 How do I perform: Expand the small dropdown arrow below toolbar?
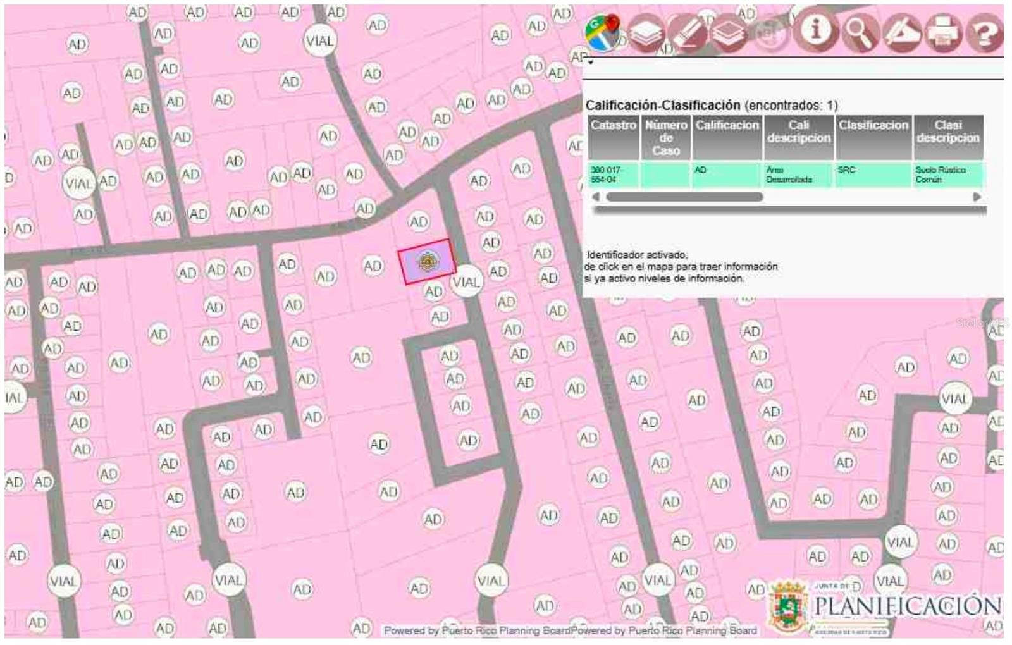tap(591, 62)
